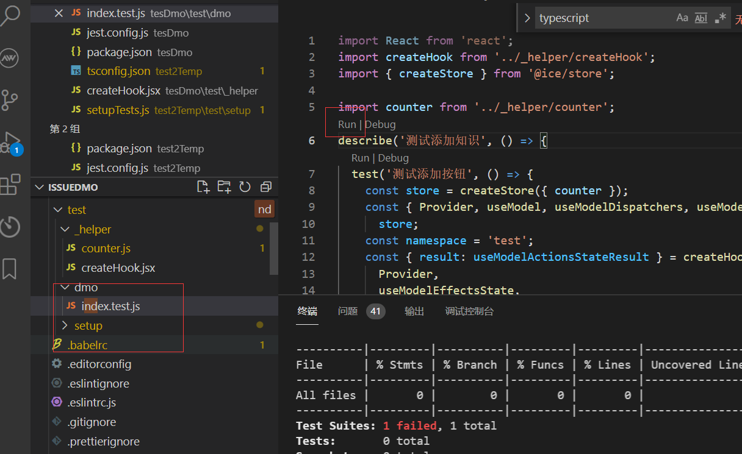Open the .babelrc file
The width and height of the screenshot is (742, 454).
pos(154,345)
